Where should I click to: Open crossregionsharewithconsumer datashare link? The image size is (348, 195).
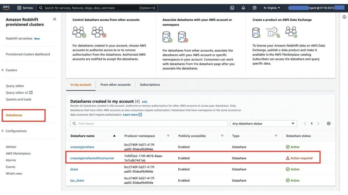92,158
